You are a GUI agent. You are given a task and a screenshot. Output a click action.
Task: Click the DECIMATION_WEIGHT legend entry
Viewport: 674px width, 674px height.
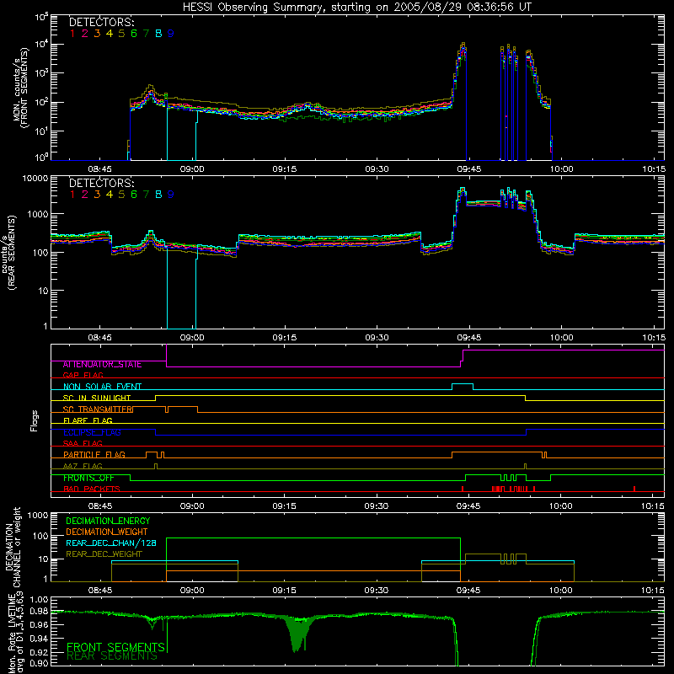point(107,532)
